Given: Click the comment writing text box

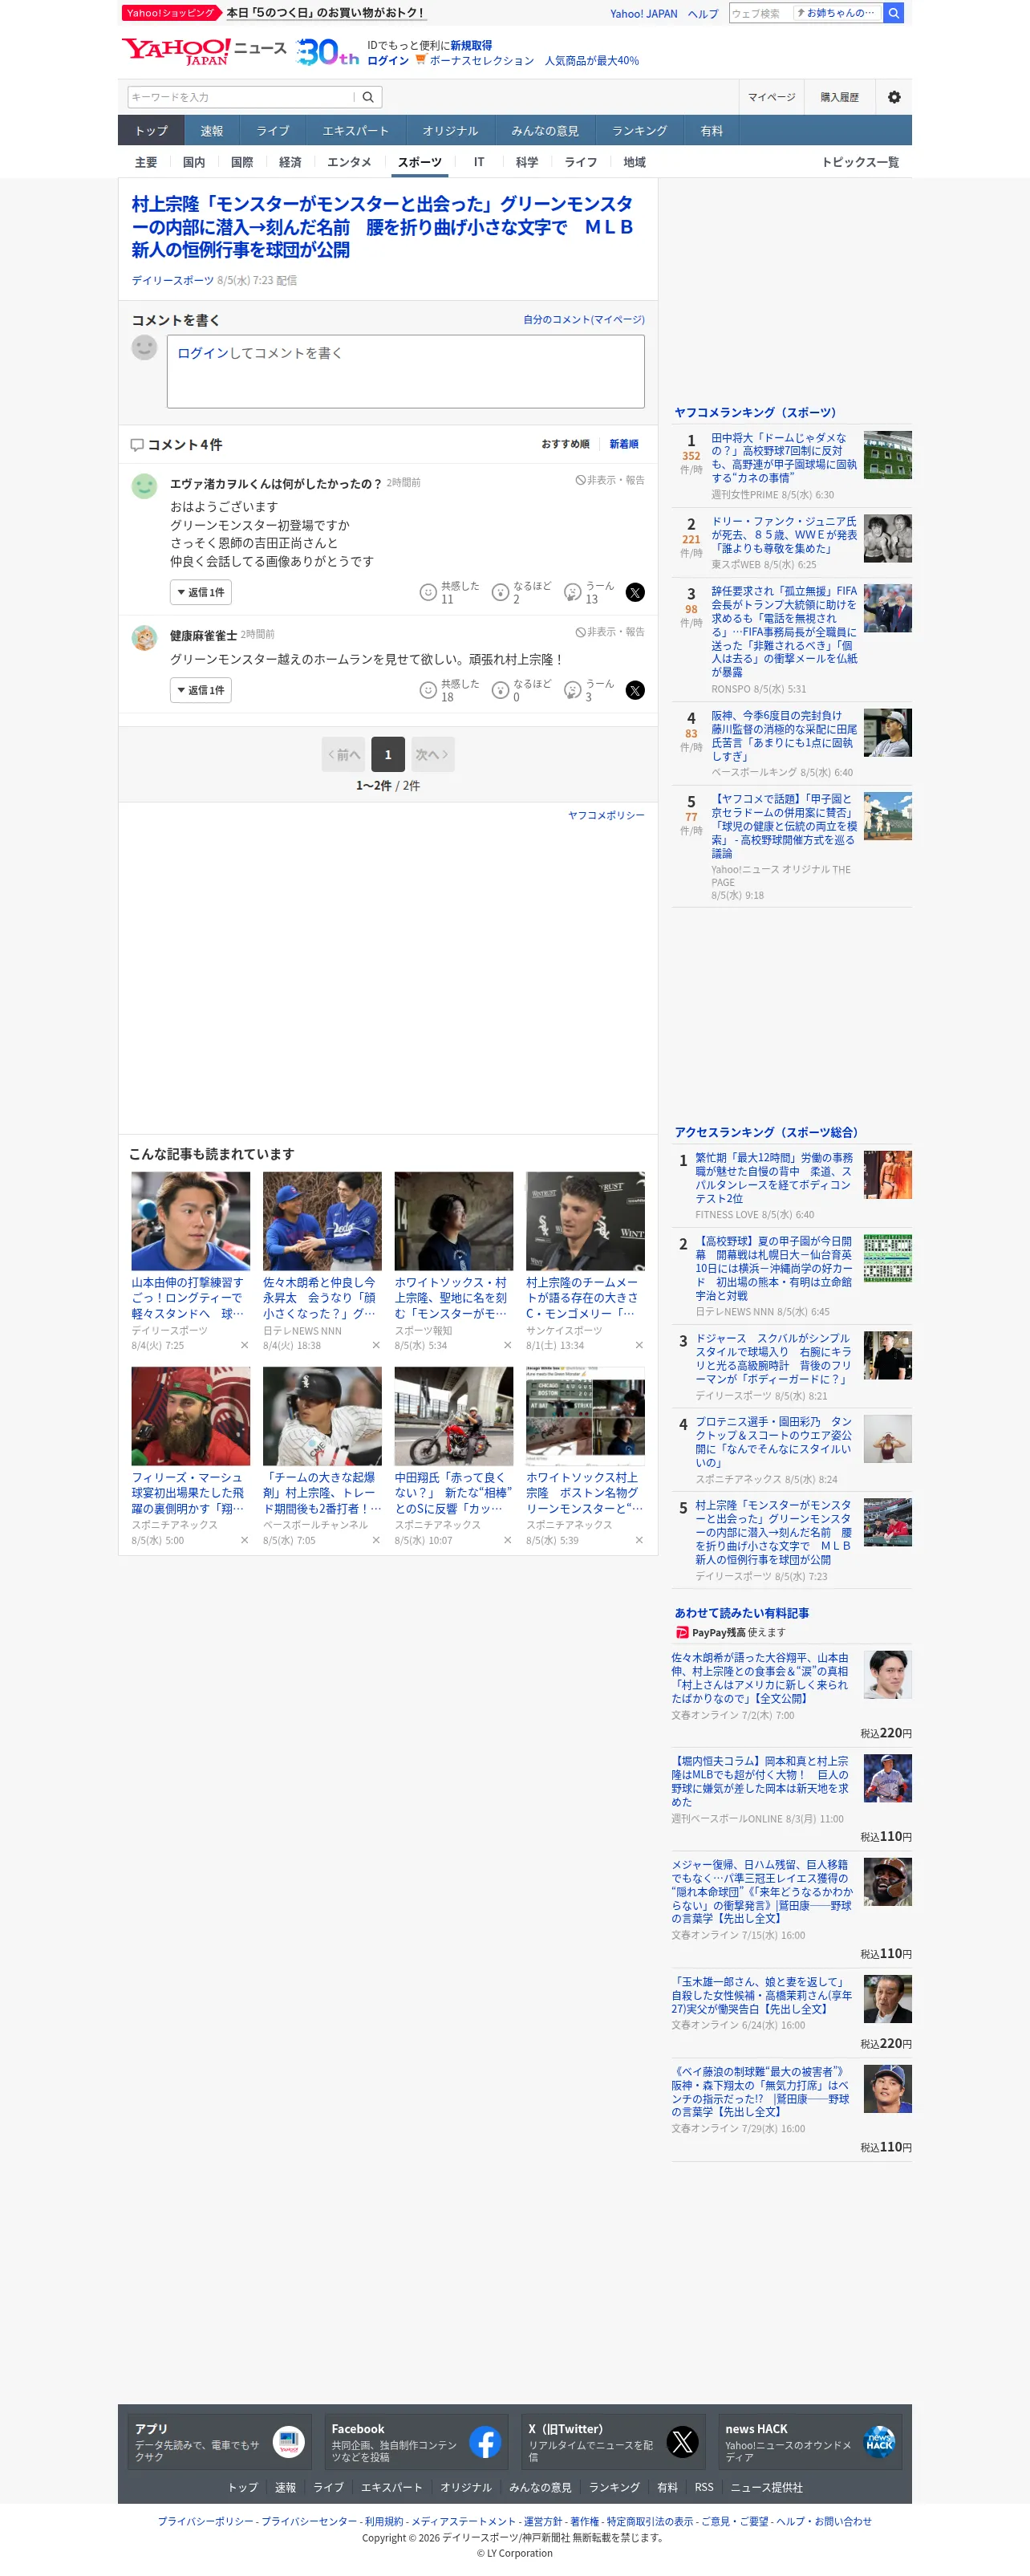Looking at the screenshot, I should tap(405, 371).
